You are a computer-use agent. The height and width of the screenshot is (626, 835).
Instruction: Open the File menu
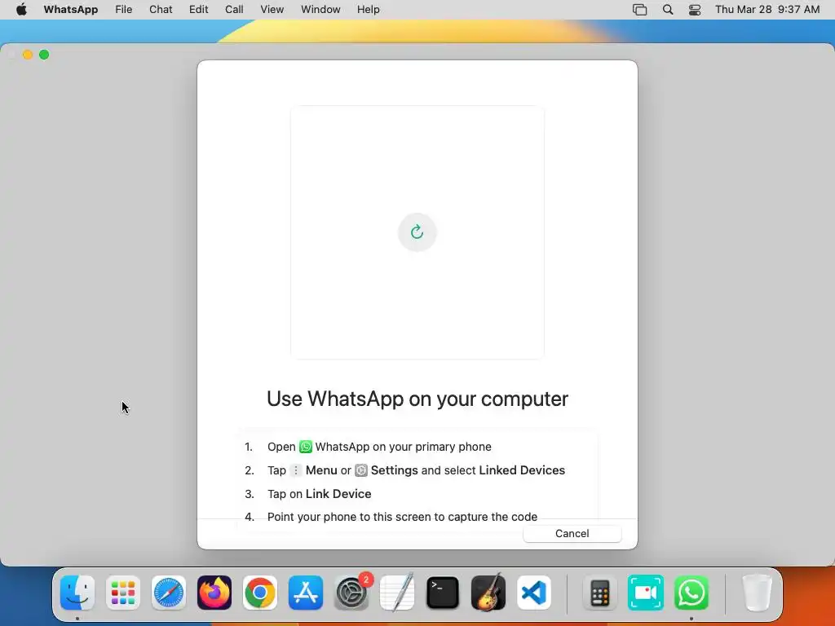(124, 10)
